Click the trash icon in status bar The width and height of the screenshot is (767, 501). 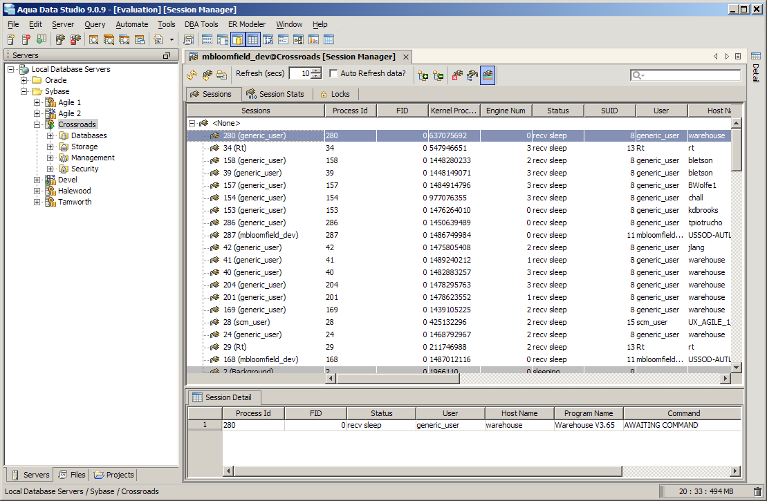(757, 491)
